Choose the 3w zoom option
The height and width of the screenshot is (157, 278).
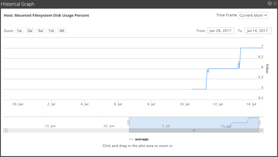(x=40, y=31)
